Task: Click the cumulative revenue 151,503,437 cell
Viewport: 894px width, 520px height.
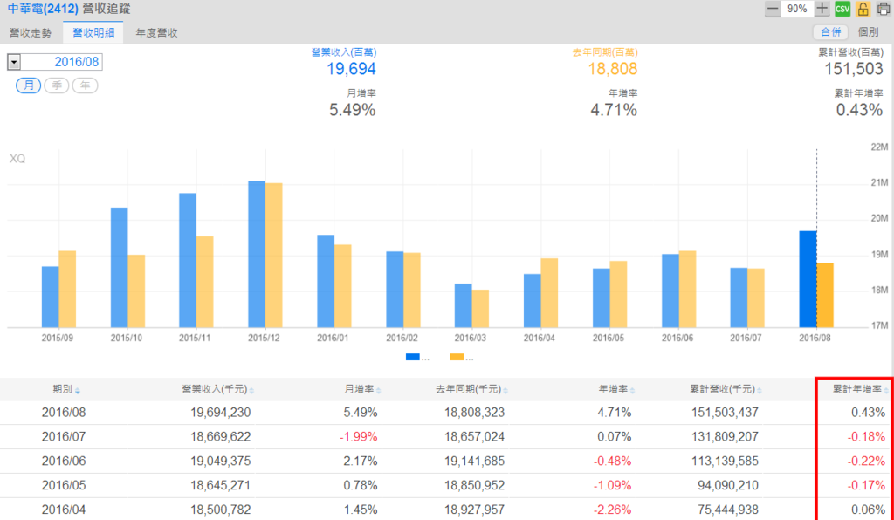Action: (x=724, y=413)
